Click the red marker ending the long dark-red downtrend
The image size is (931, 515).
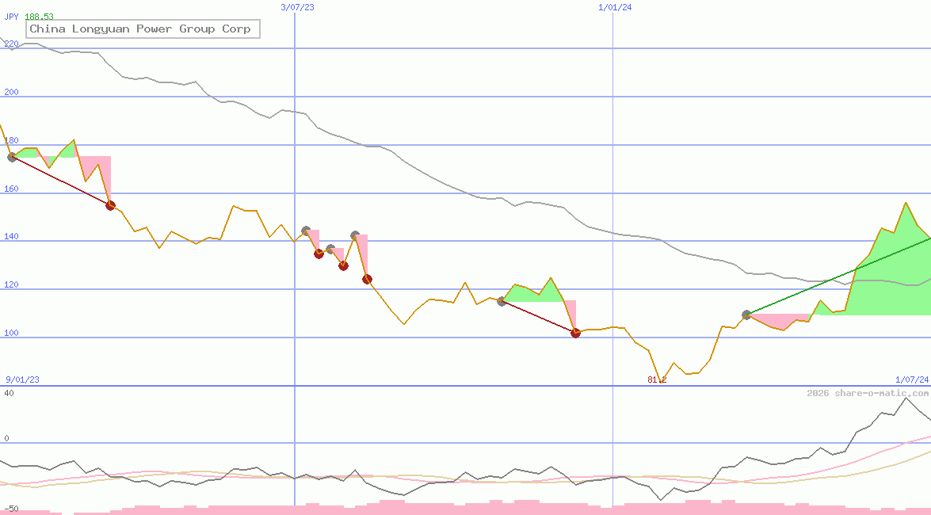click(575, 333)
